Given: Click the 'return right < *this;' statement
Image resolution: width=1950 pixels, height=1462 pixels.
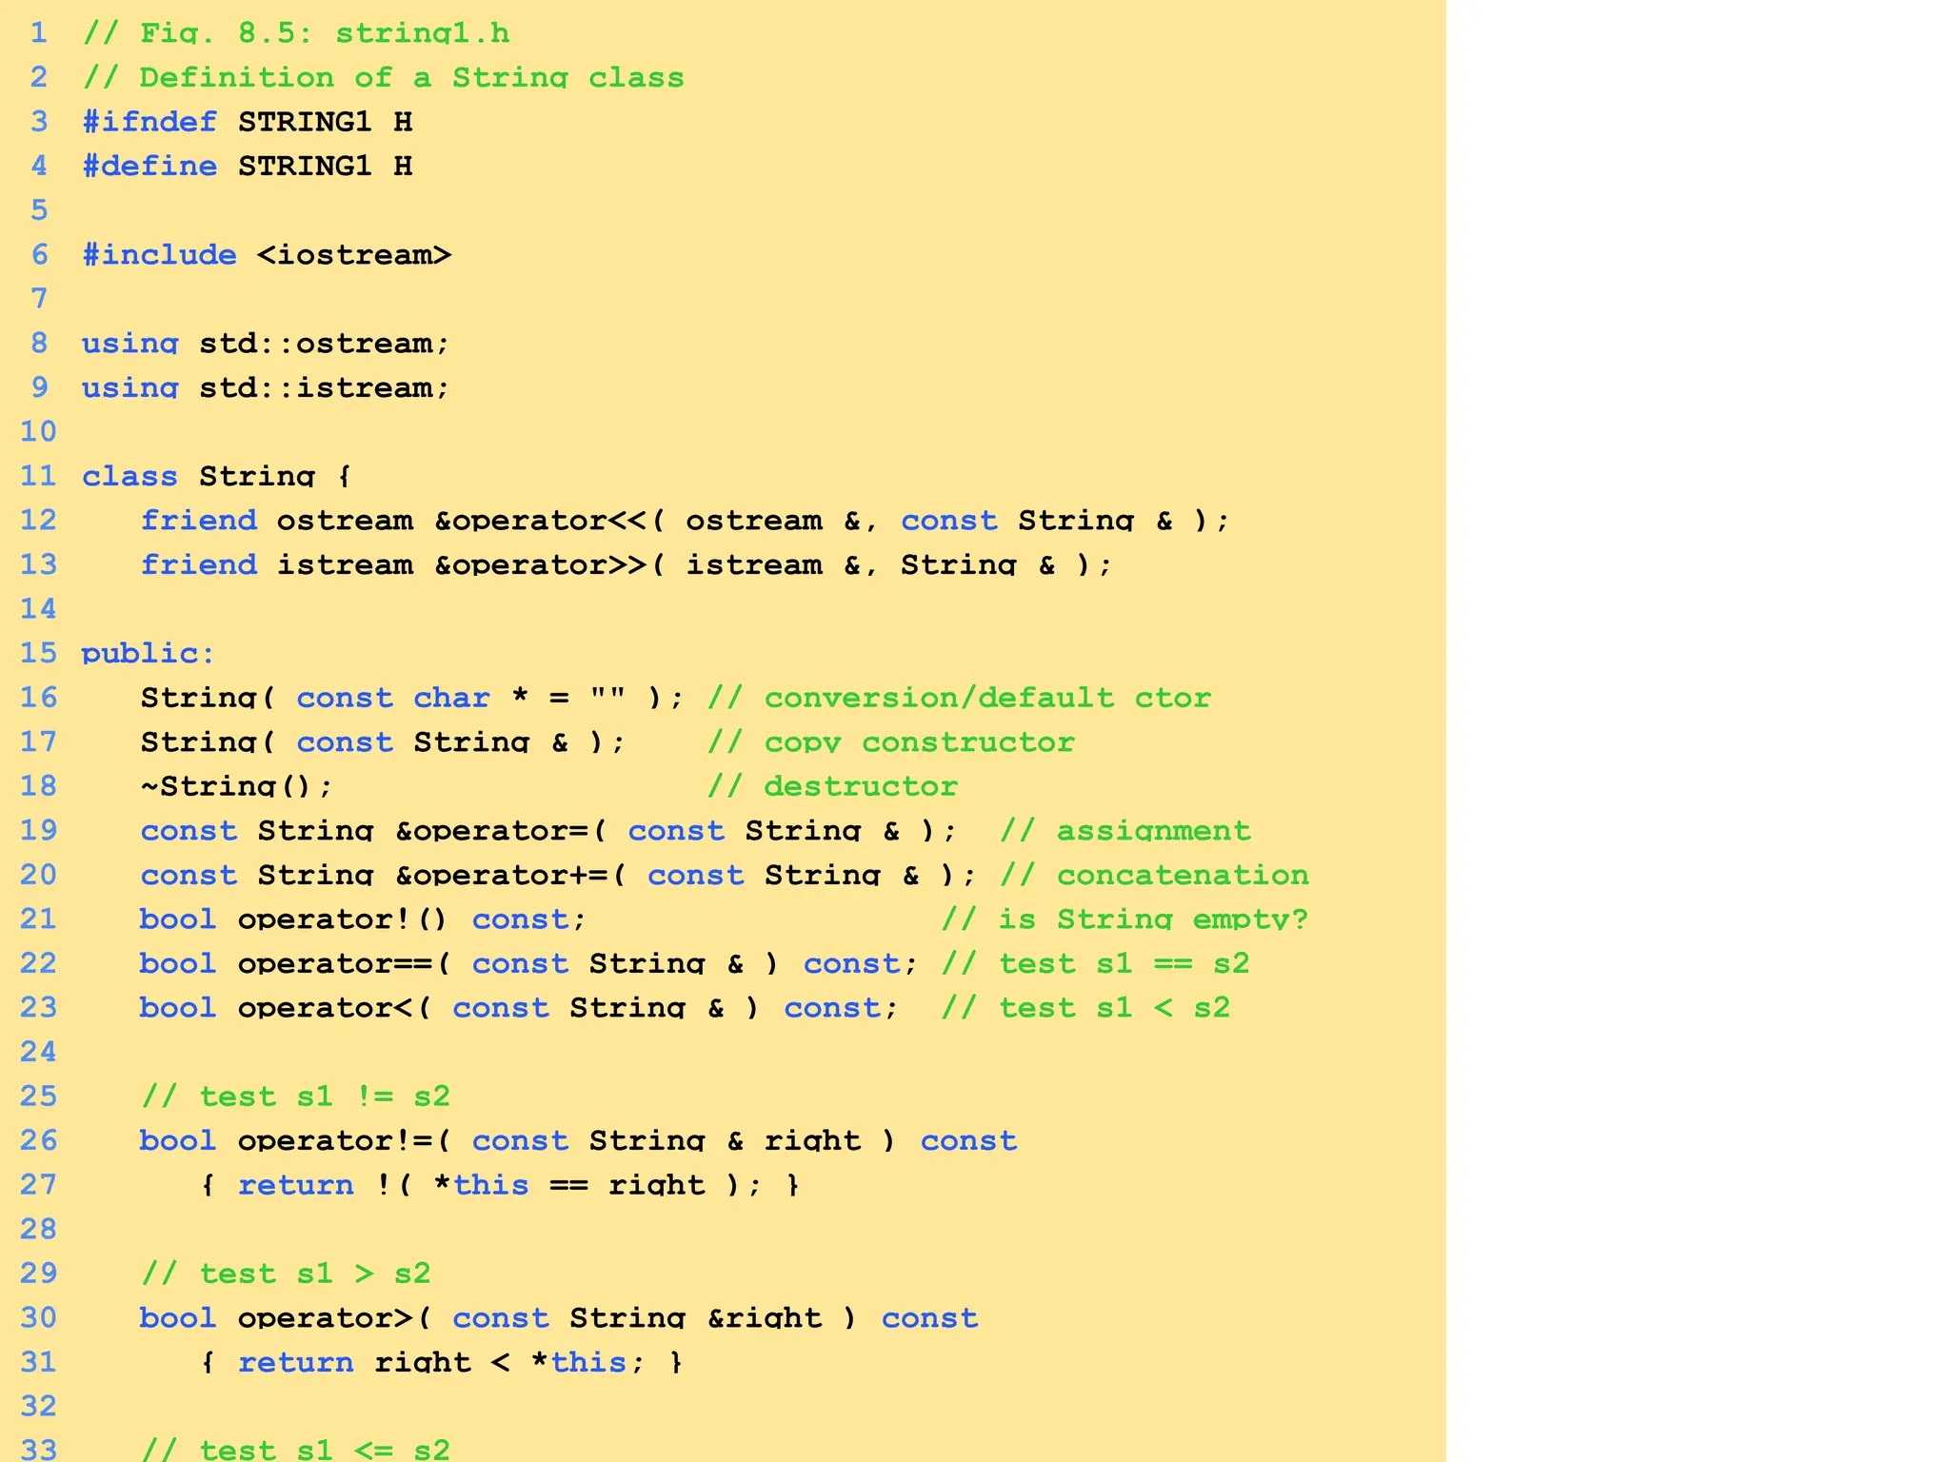Looking at the screenshot, I should pos(442,1361).
